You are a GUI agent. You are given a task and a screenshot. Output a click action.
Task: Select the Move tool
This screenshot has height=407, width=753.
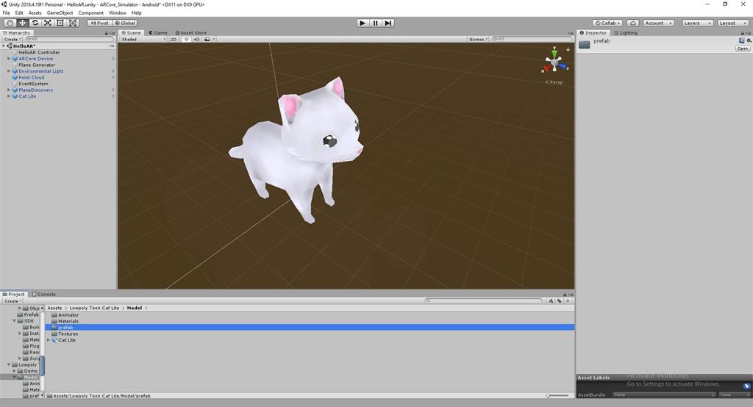tap(22, 23)
